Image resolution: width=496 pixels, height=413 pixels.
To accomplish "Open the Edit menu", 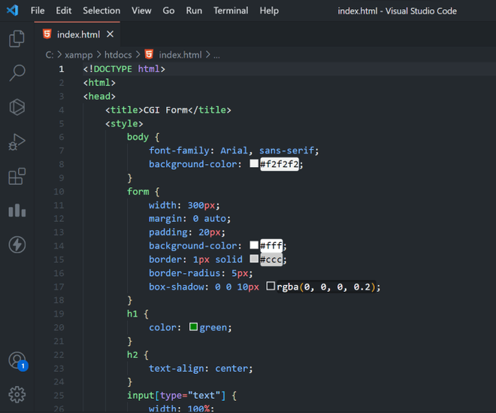I will pyautogui.click(x=64, y=11).
